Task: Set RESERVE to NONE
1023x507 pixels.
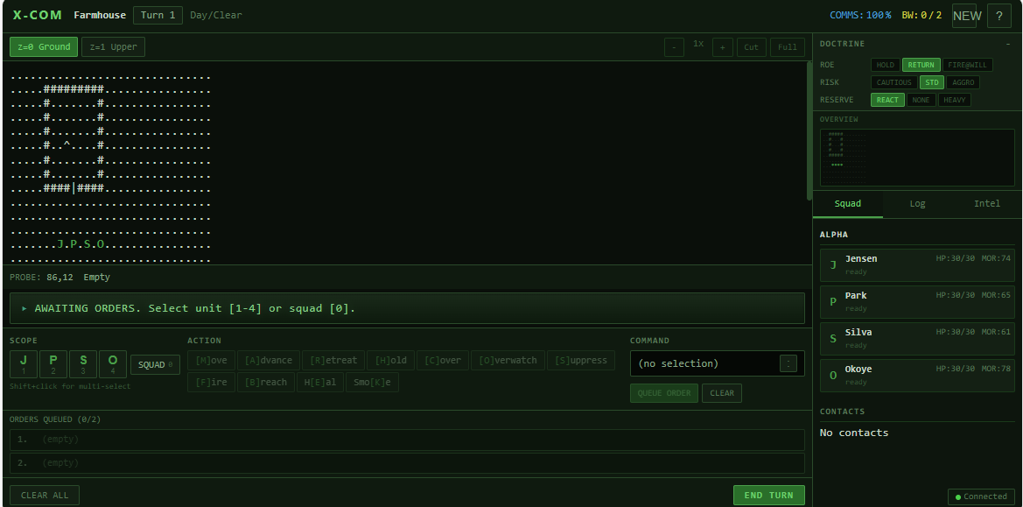Action: (x=921, y=100)
